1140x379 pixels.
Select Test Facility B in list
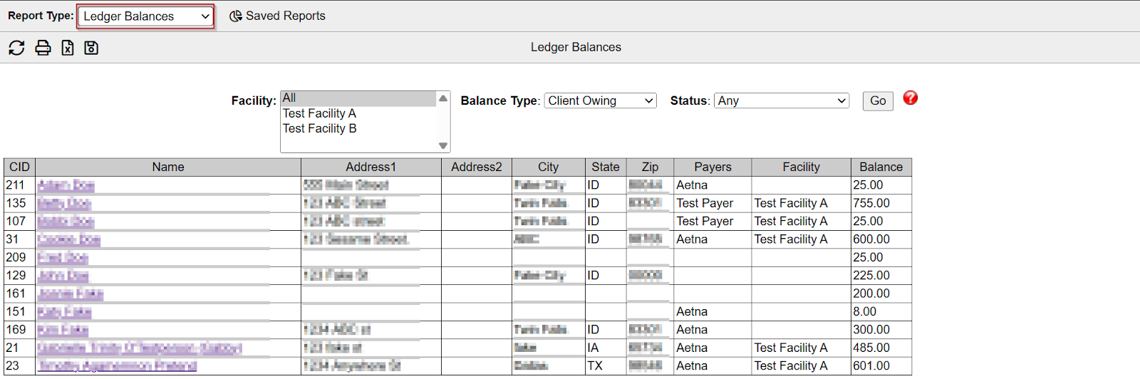click(358, 128)
